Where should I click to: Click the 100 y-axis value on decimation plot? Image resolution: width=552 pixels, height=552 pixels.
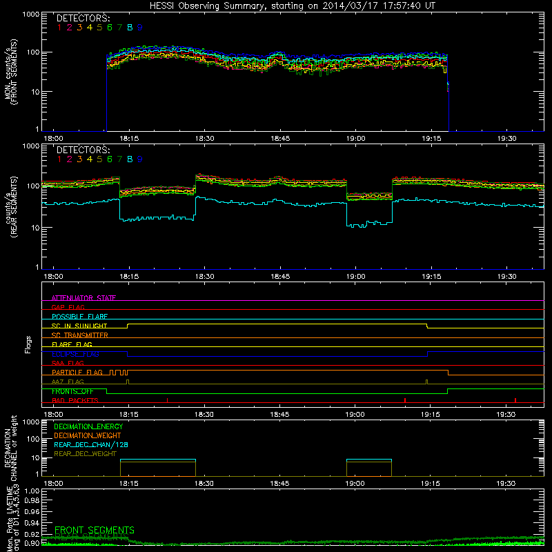point(33,439)
